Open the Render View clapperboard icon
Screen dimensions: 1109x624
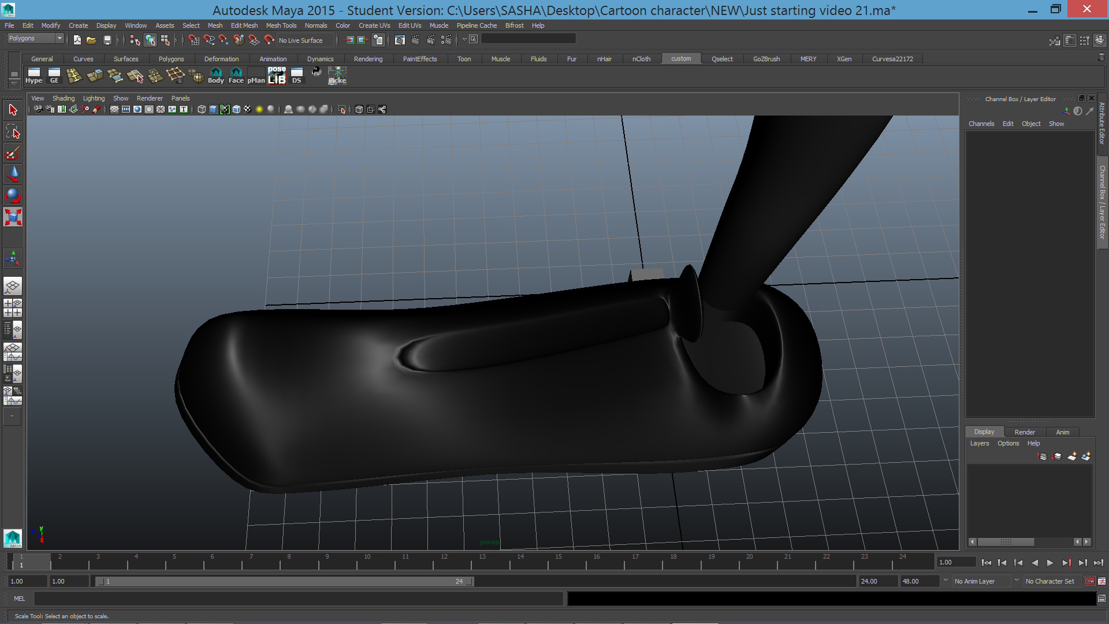coord(400,40)
